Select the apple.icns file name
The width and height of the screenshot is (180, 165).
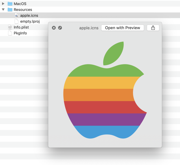point(29,15)
